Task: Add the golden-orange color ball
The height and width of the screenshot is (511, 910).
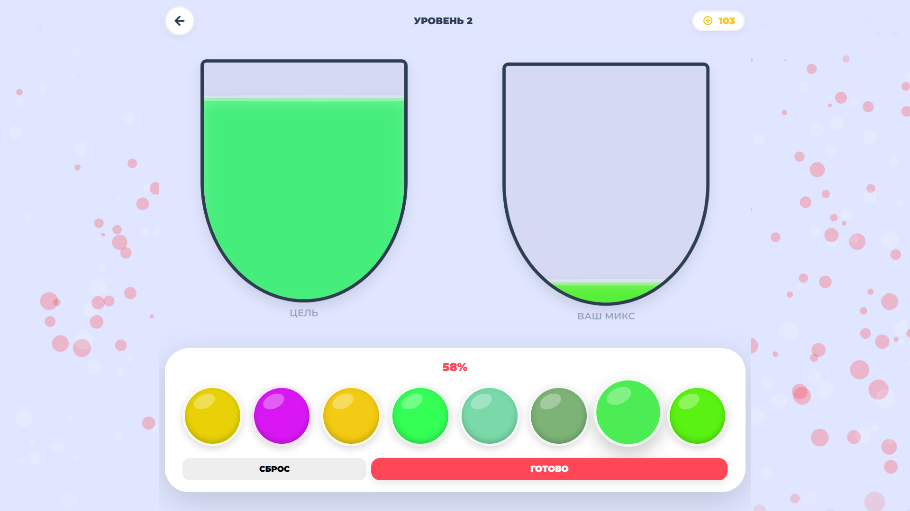Action: point(351,416)
